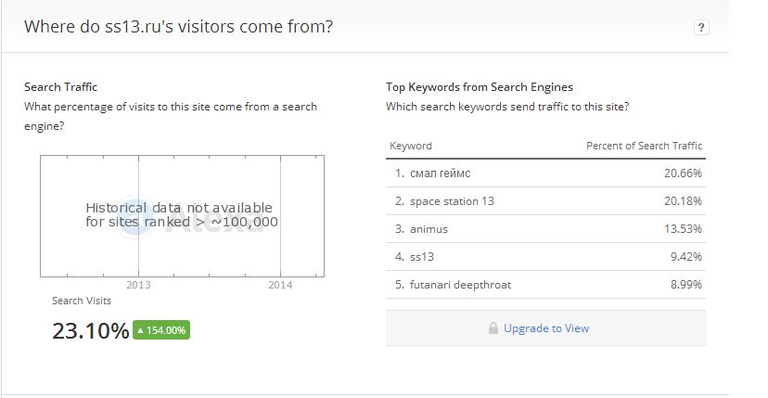Screen dimensions: 768x398
Task: Click the lock icon beside Upgrade to View
Action: click(x=493, y=327)
